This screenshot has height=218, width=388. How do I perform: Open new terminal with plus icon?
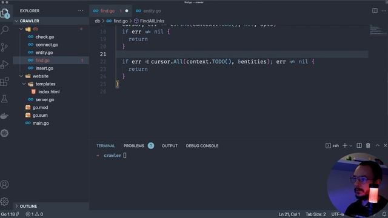pos(345,145)
